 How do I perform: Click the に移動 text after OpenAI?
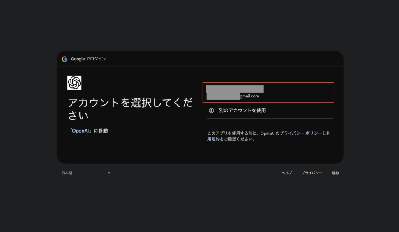click(101, 131)
